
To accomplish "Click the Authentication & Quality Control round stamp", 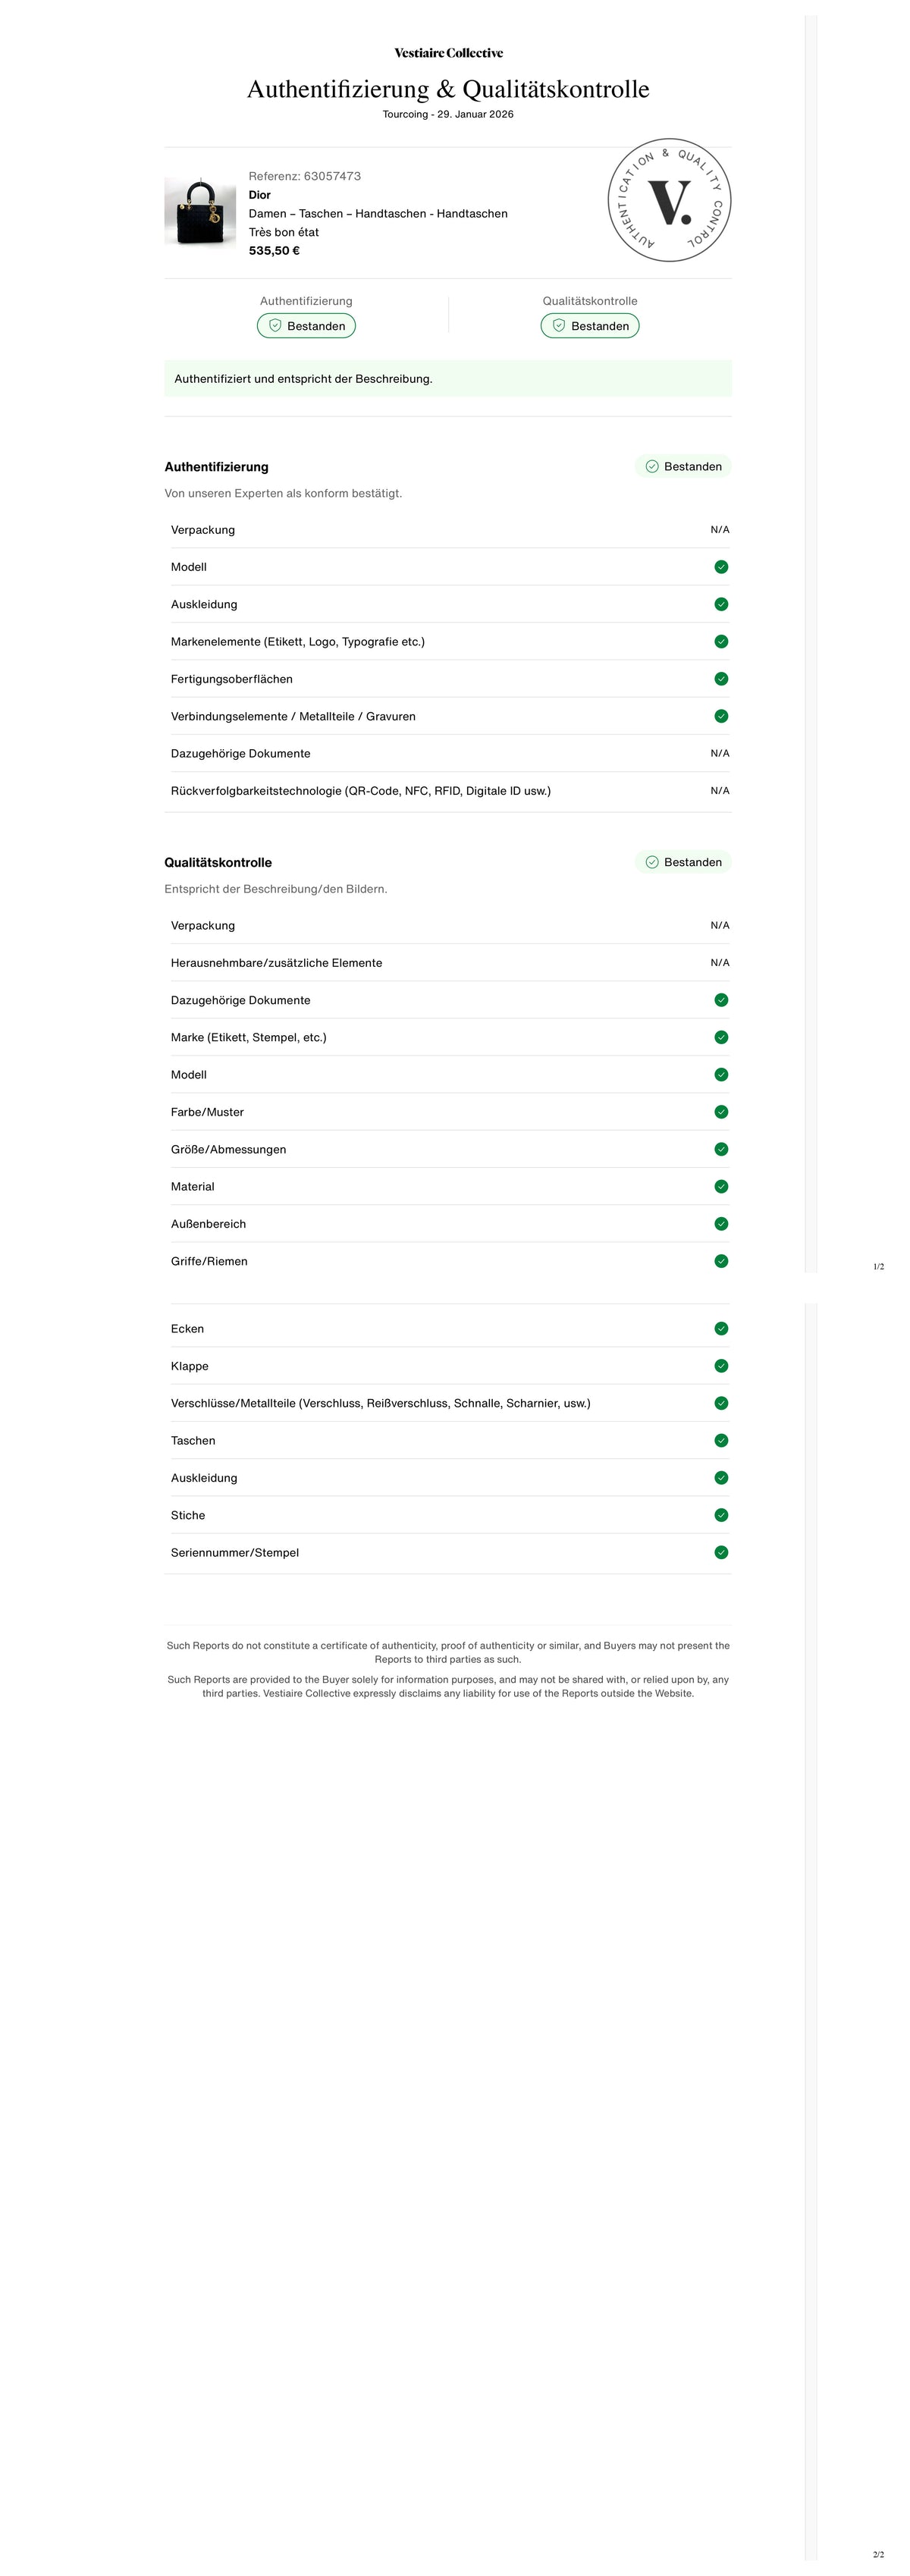I will (669, 200).
